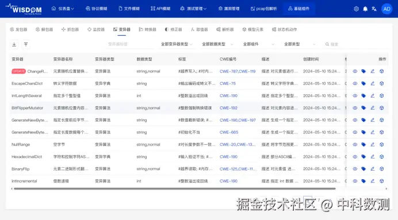
Task: Open settings via the gear icon
Action: (x=357, y=9)
